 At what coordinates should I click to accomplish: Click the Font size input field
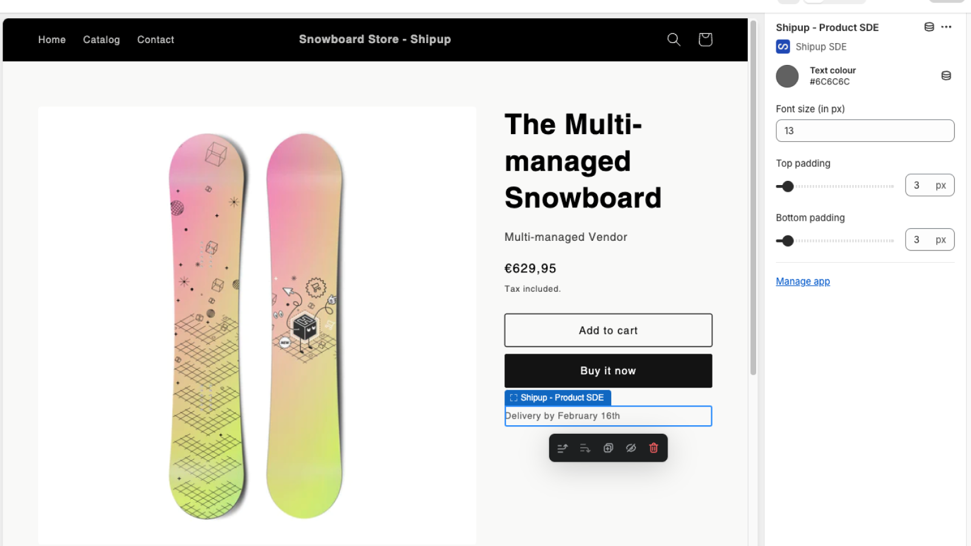click(x=864, y=130)
